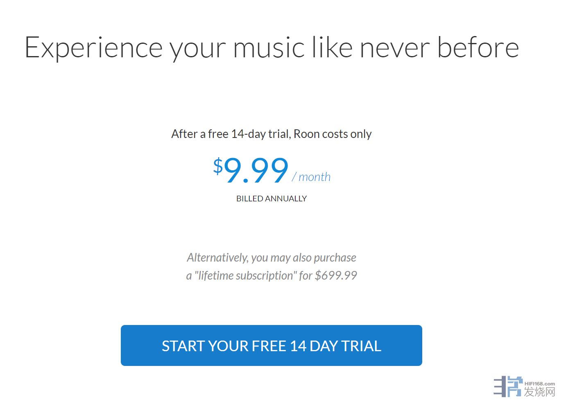Click the quoted "lifetime subscription" text
The height and width of the screenshot is (404, 566).
(x=245, y=275)
